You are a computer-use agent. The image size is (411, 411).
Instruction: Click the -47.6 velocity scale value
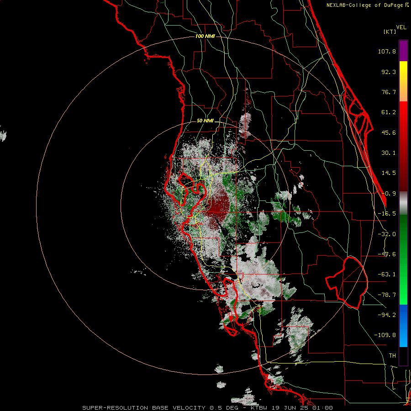(x=387, y=254)
